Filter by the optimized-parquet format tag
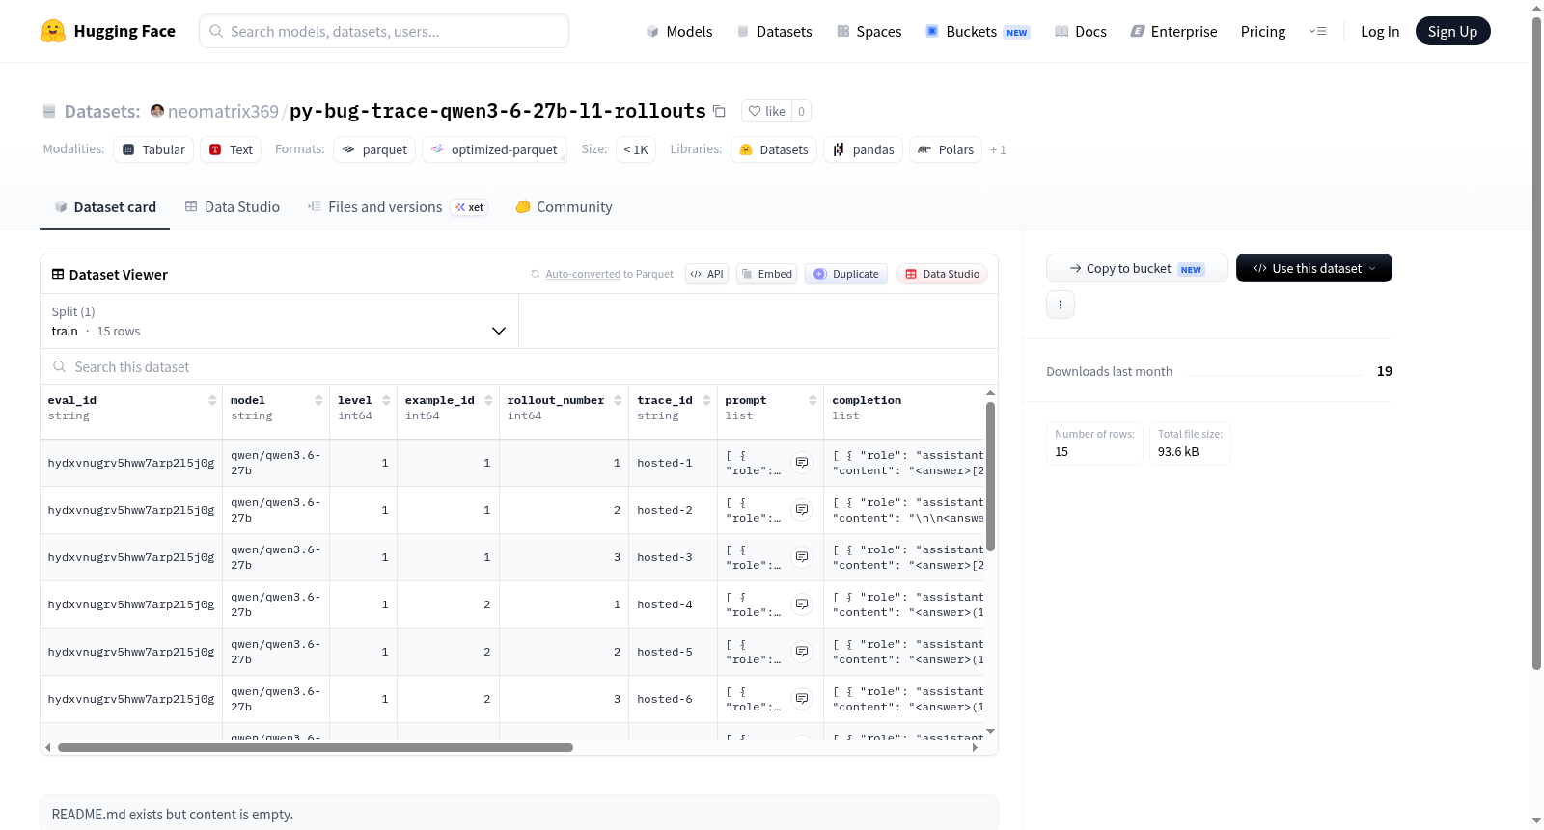Viewport: 1544px width, 830px height. click(494, 149)
